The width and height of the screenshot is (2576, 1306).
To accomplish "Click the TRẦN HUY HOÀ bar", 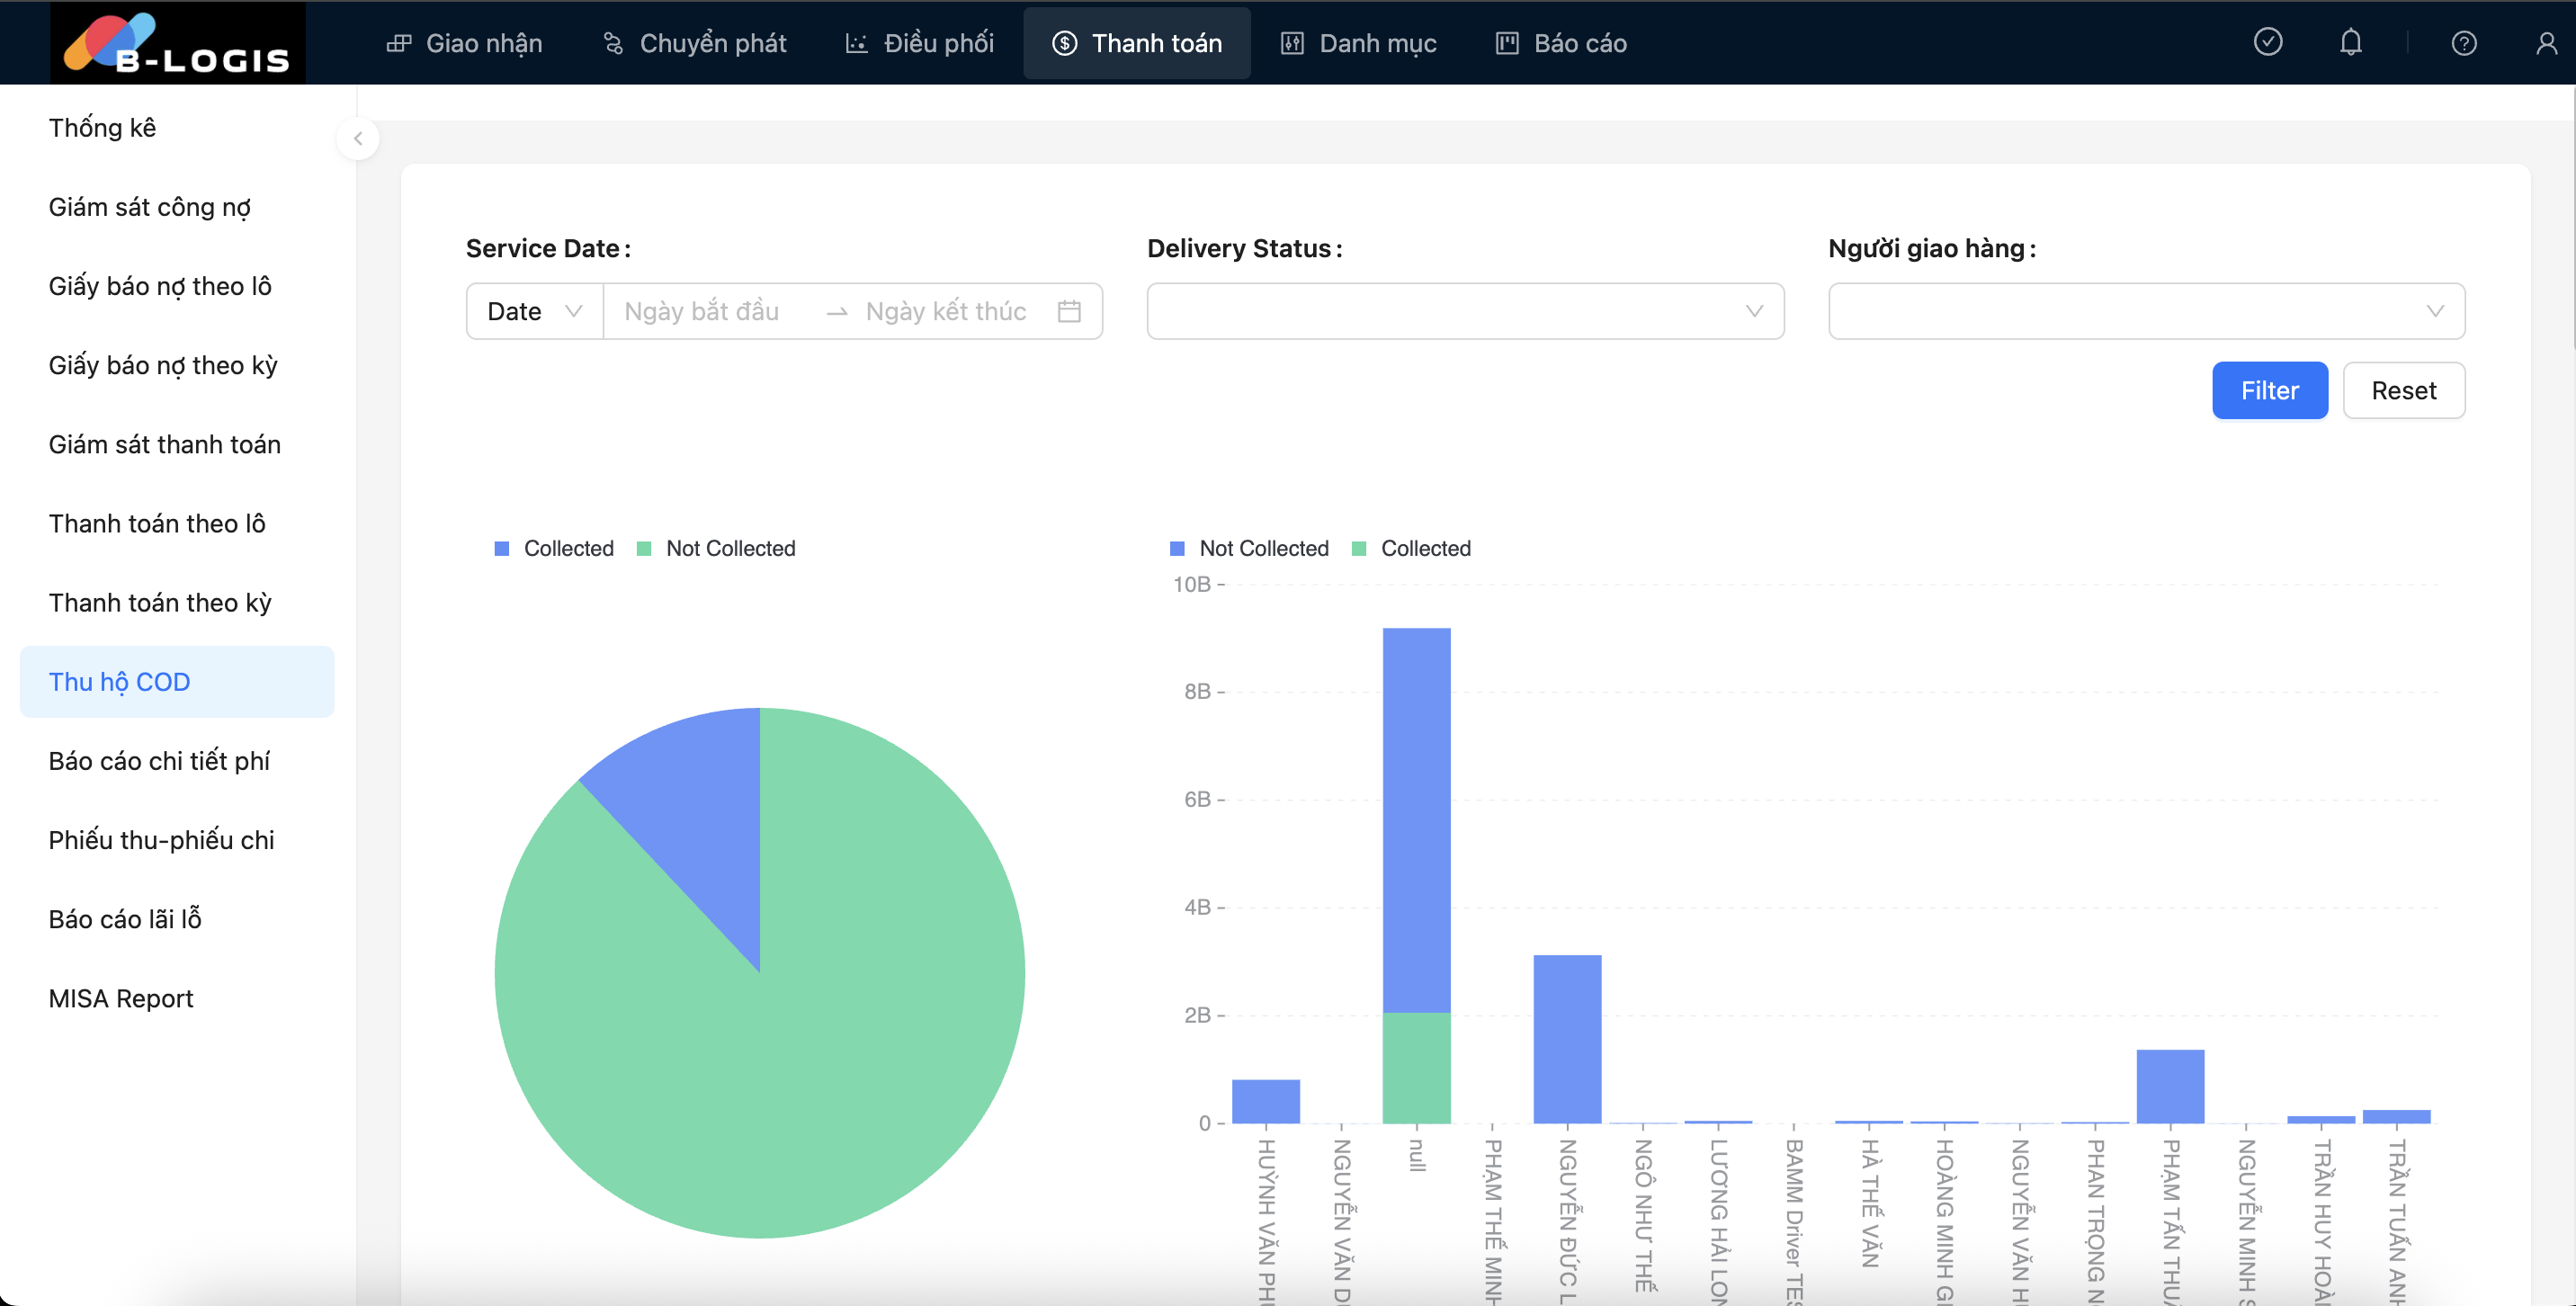I will [2321, 1119].
